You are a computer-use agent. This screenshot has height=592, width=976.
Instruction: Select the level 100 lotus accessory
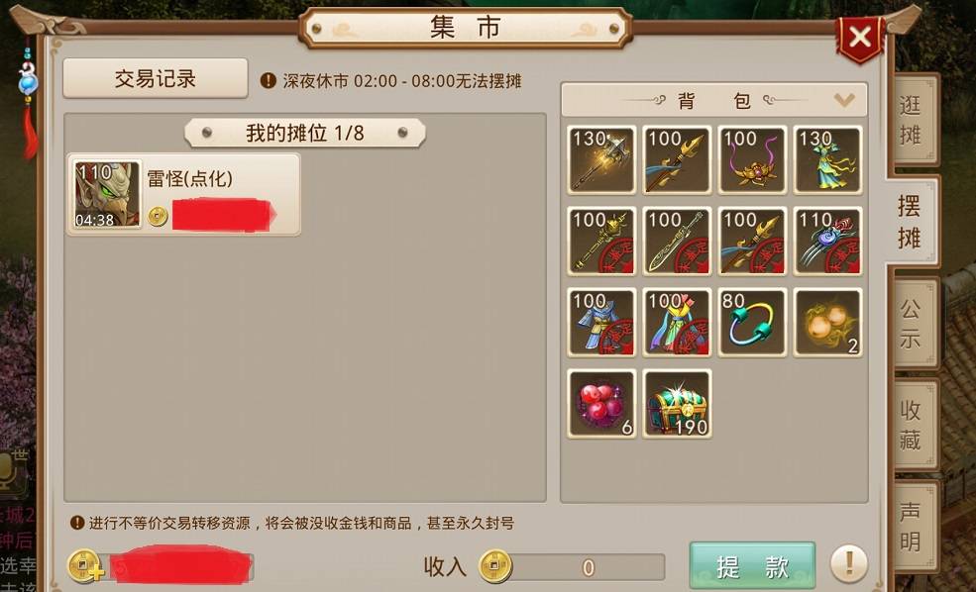click(x=752, y=159)
